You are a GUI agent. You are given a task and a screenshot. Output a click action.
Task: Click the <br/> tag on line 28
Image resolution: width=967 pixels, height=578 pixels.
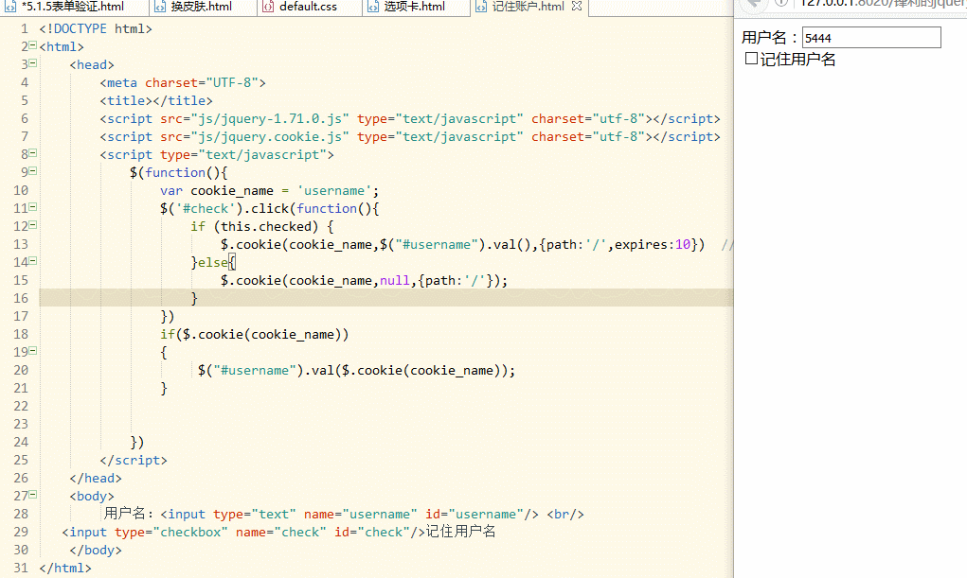564,514
